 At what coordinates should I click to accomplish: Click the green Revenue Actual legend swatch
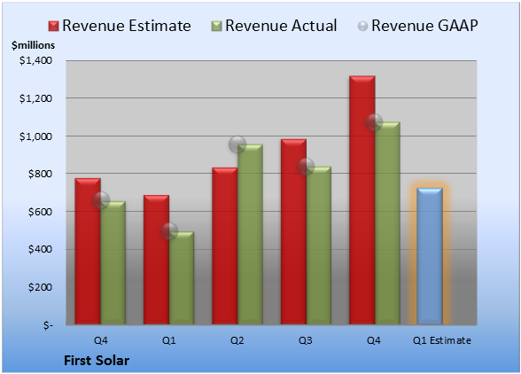tap(216, 26)
